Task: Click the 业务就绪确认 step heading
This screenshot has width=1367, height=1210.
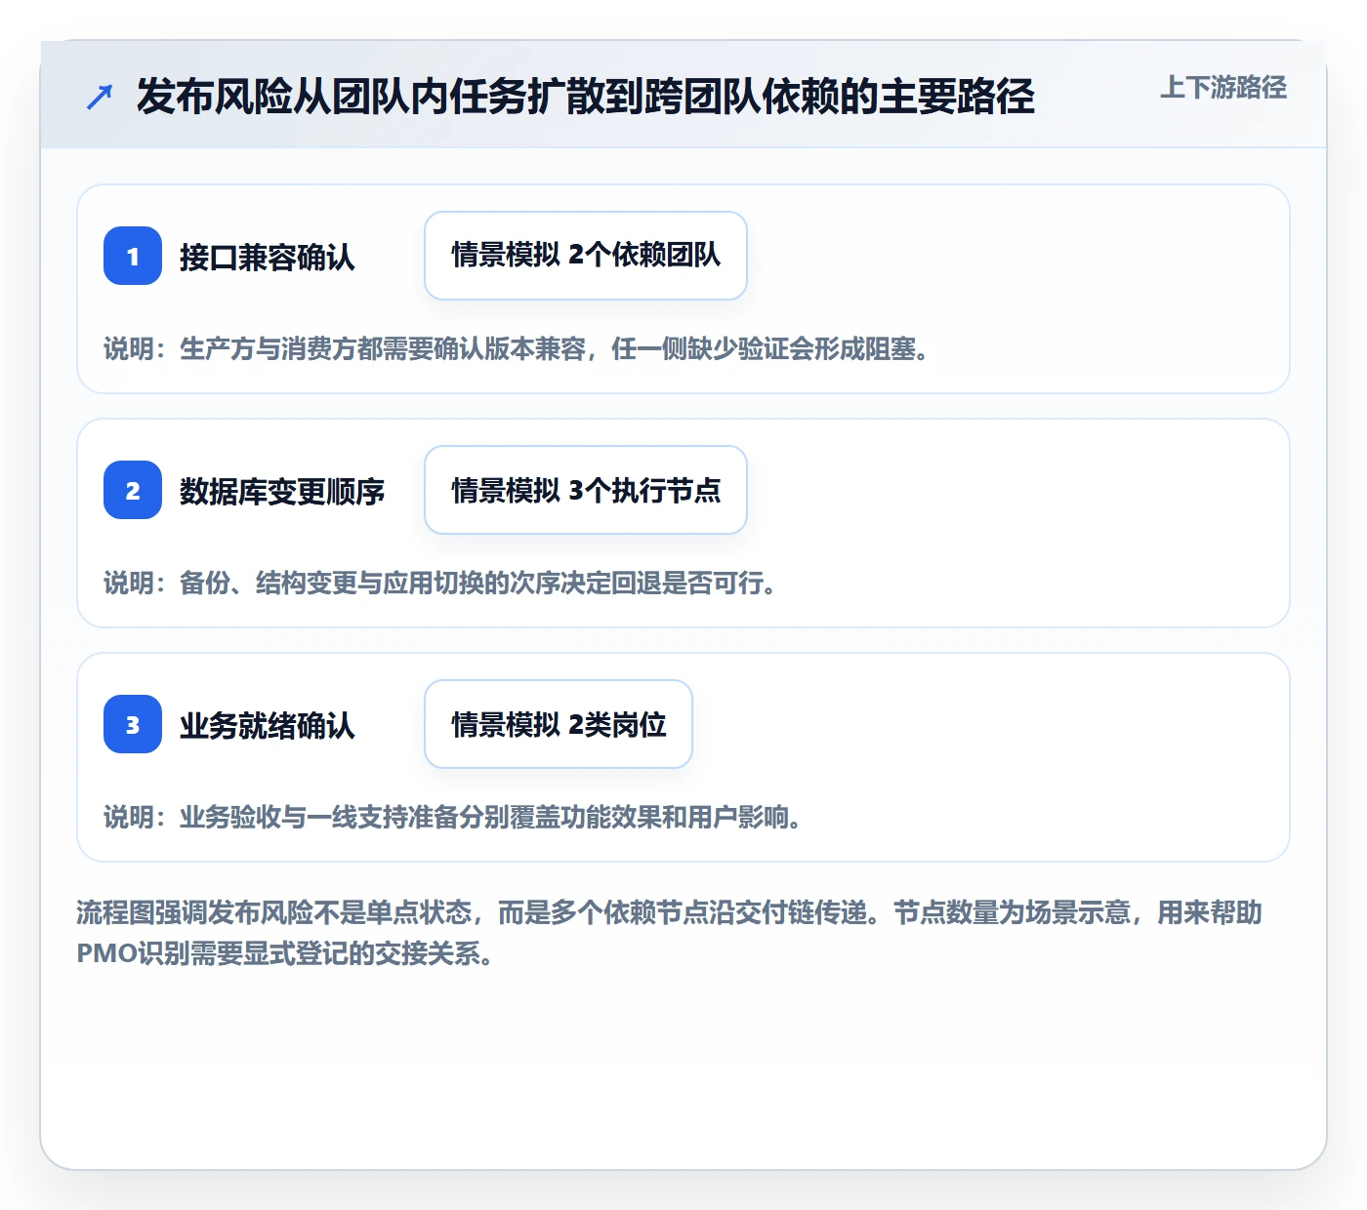Action: (x=268, y=726)
